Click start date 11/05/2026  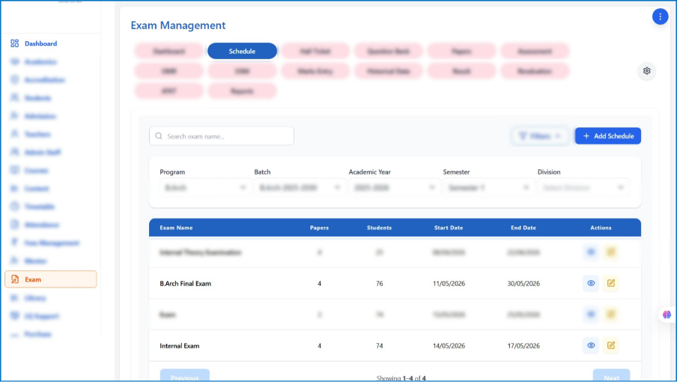(449, 284)
